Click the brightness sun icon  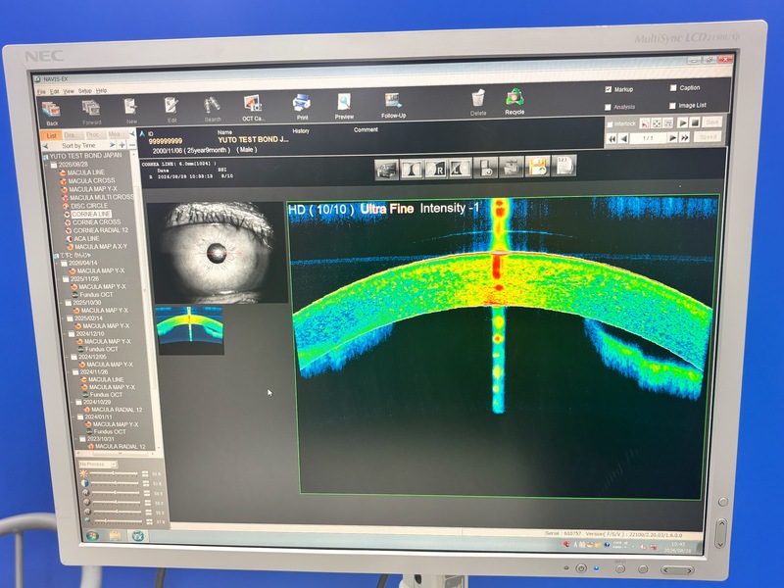83,473
